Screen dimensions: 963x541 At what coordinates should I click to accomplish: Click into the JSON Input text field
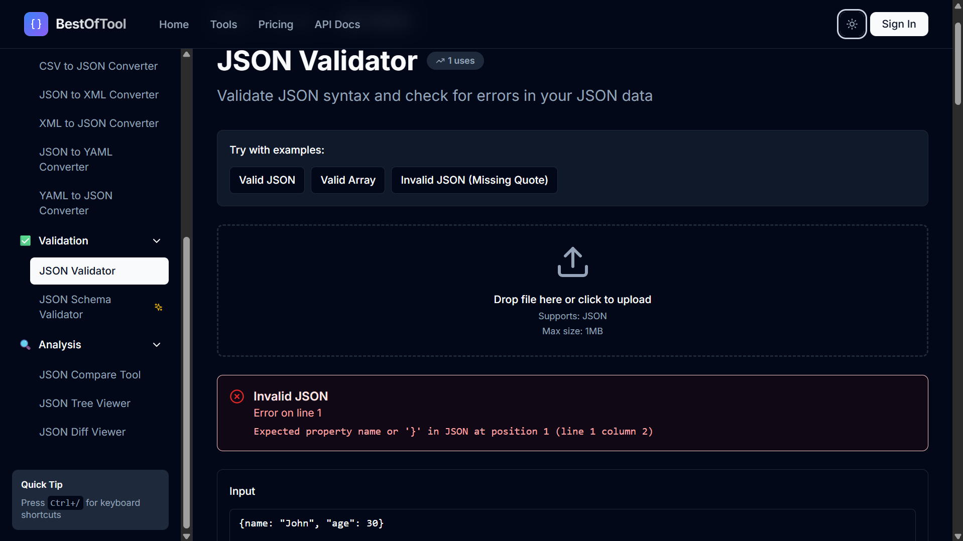point(572,524)
